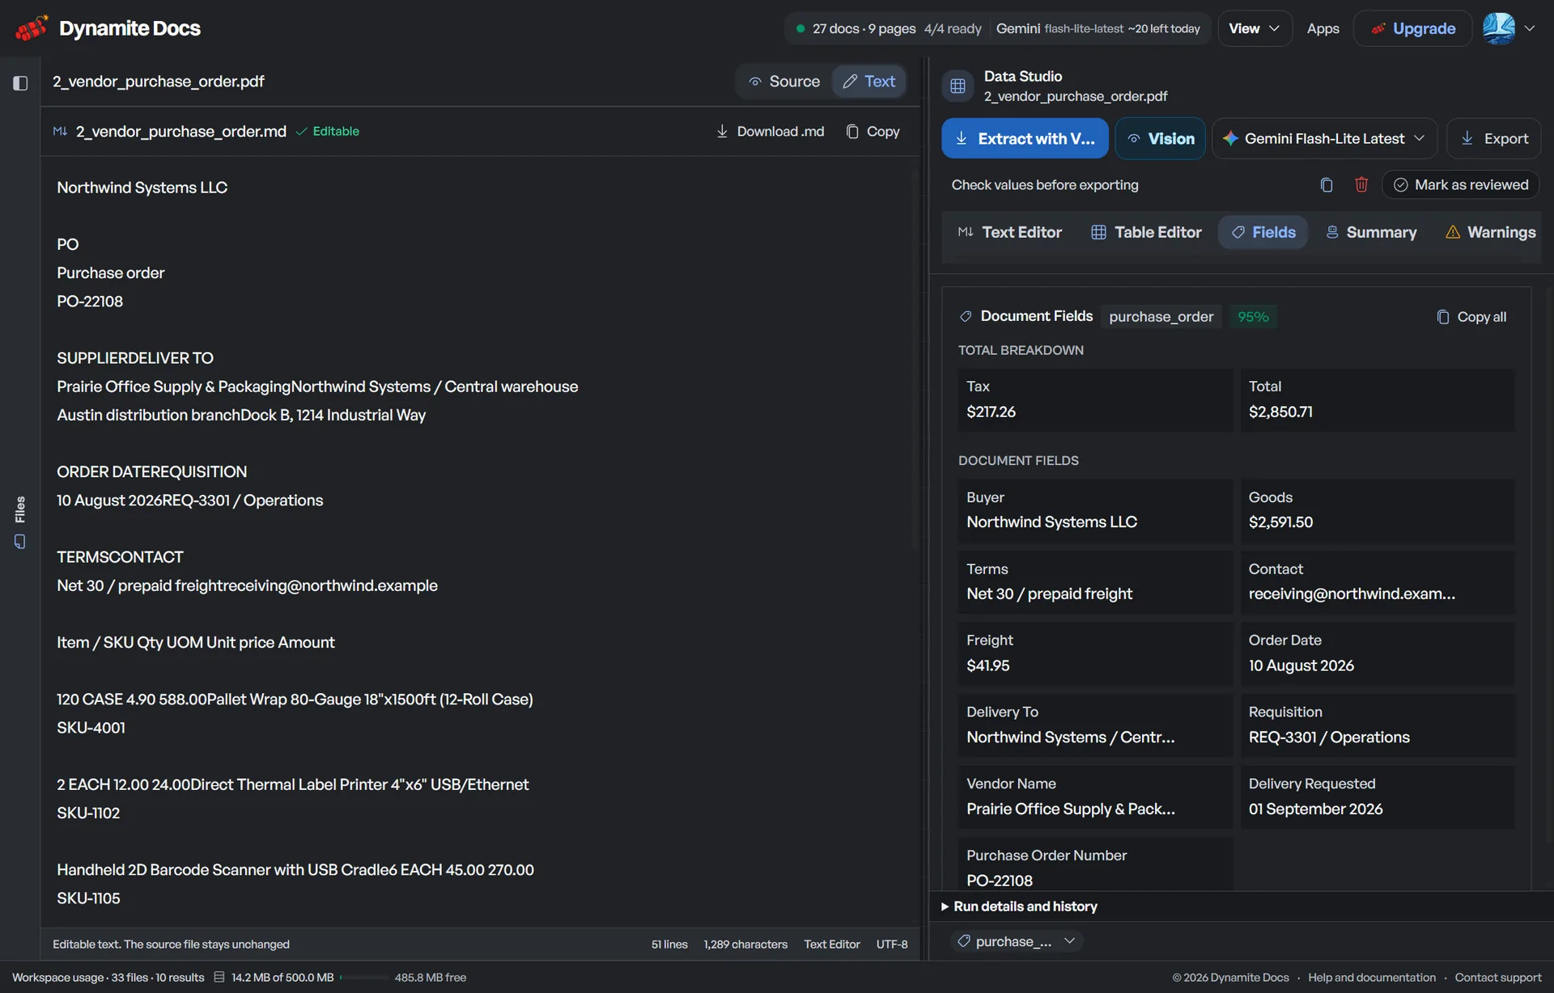
Task: Click the Total $2,850.71 field card
Action: tap(1378, 399)
